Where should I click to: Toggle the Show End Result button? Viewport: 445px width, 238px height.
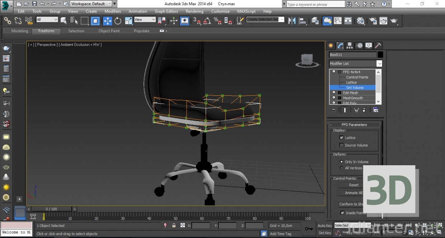(345, 110)
